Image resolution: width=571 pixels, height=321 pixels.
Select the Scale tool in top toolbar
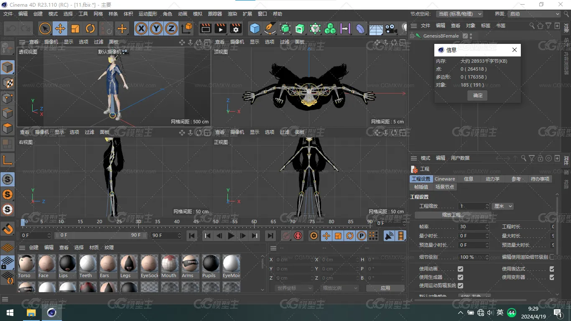[75, 28]
